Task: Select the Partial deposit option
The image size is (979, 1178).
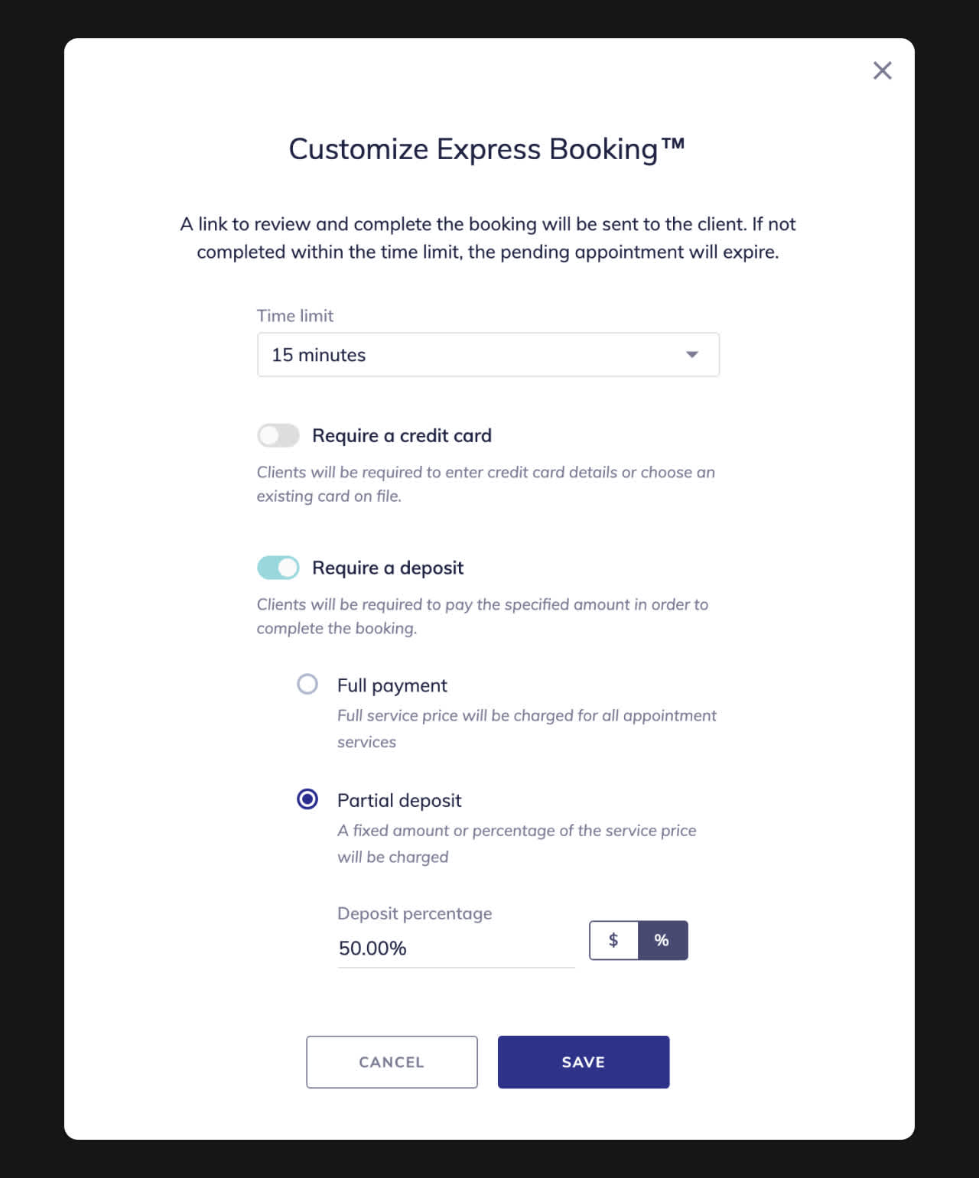Action: (x=307, y=799)
